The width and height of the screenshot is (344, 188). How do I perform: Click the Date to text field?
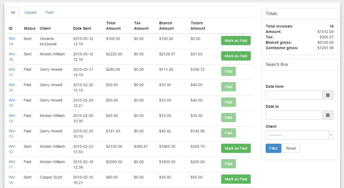pos(294,115)
